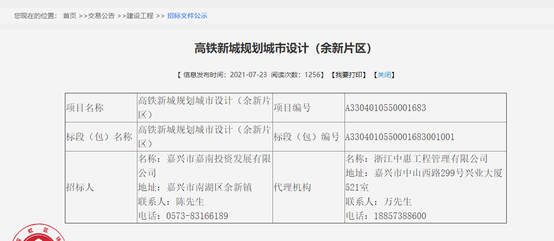
Task: Click the 我要打印 print button
Action: [x=350, y=75]
